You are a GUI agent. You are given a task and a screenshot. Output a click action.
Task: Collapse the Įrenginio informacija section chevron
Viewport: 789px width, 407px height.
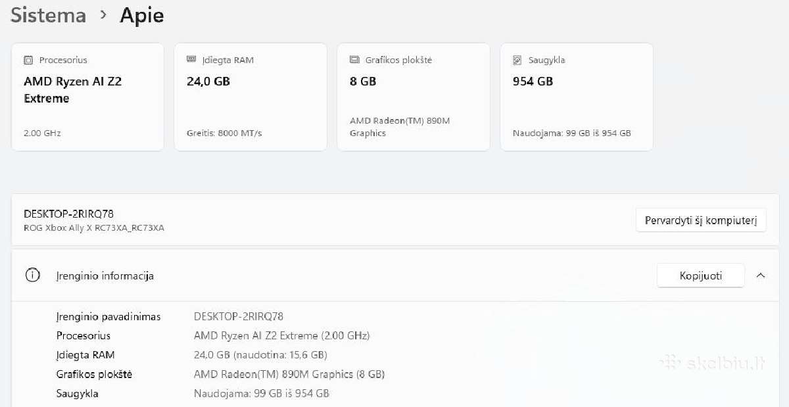[x=761, y=275]
